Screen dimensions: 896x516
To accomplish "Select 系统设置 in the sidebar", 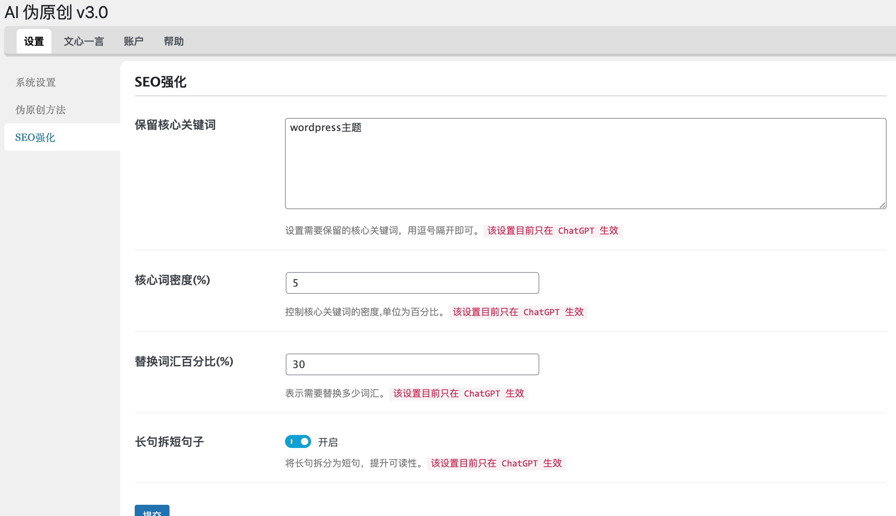I will click(35, 83).
